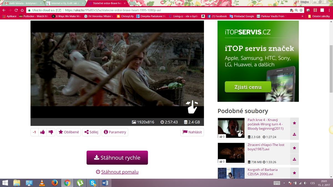Open the Ostatní záložky bookmarks folder

(x=319, y=16)
